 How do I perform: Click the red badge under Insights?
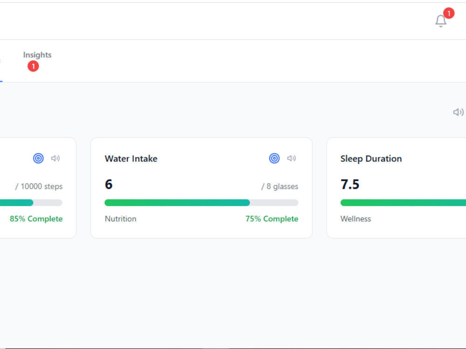(x=33, y=66)
